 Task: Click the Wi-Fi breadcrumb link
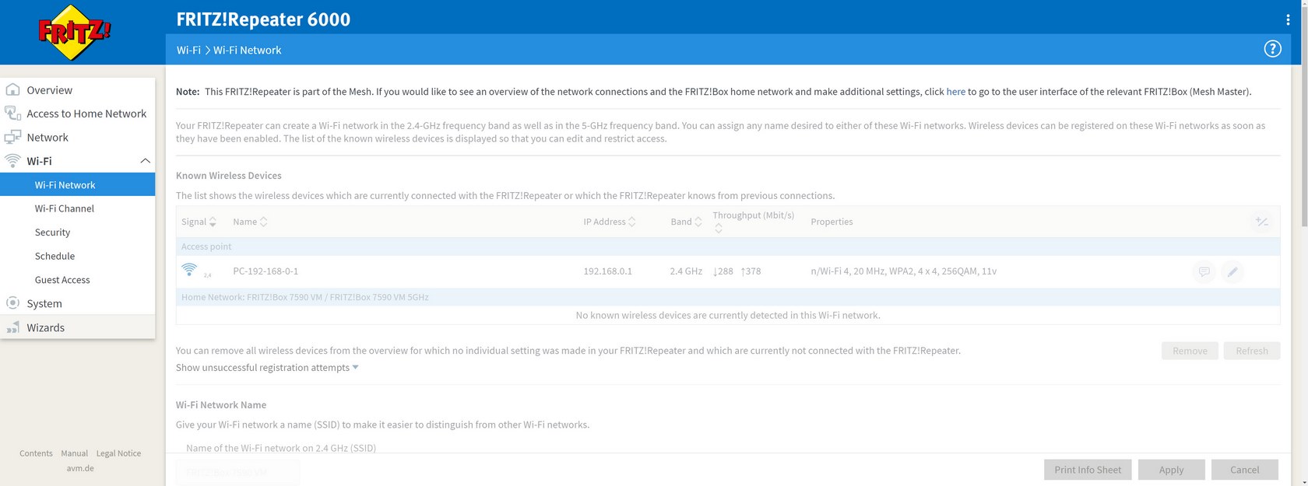point(188,50)
